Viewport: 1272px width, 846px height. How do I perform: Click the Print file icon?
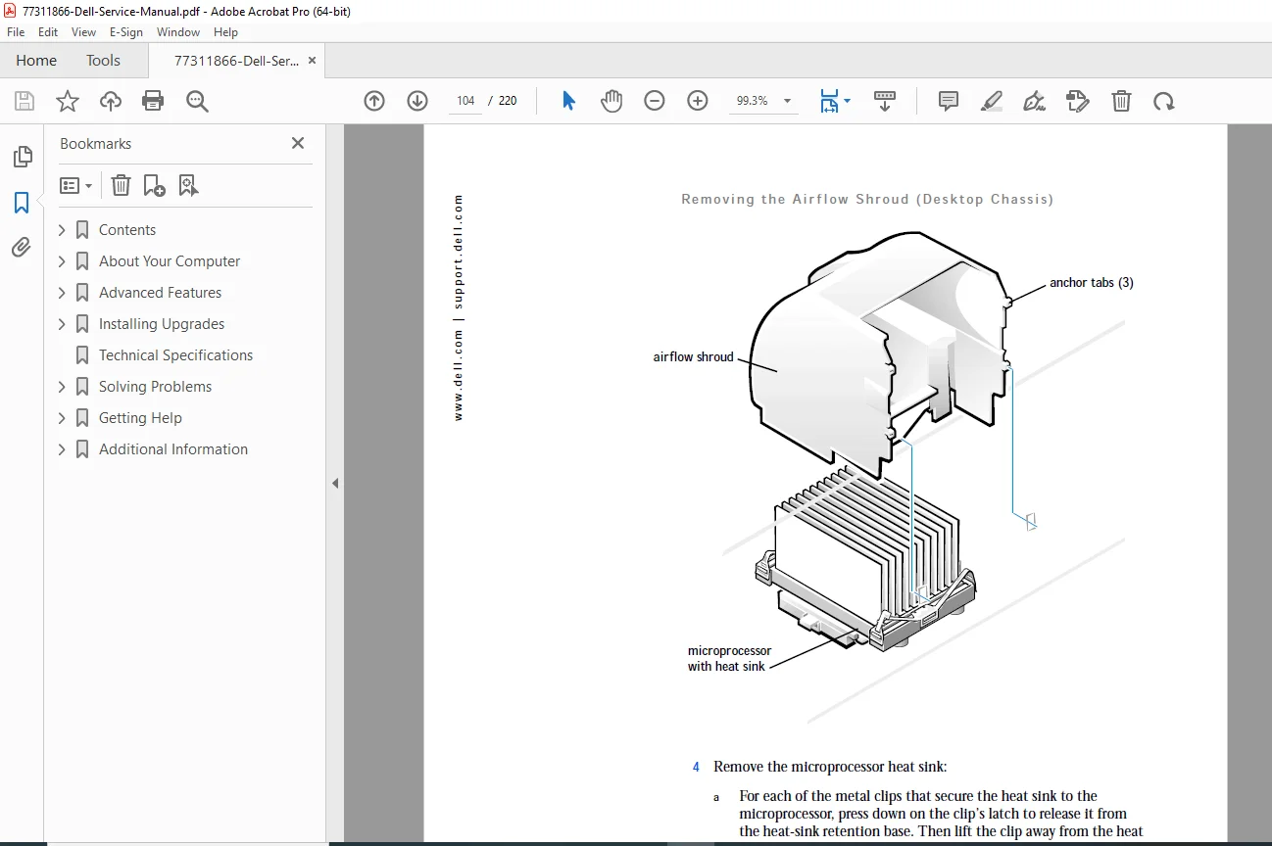point(153,101)
